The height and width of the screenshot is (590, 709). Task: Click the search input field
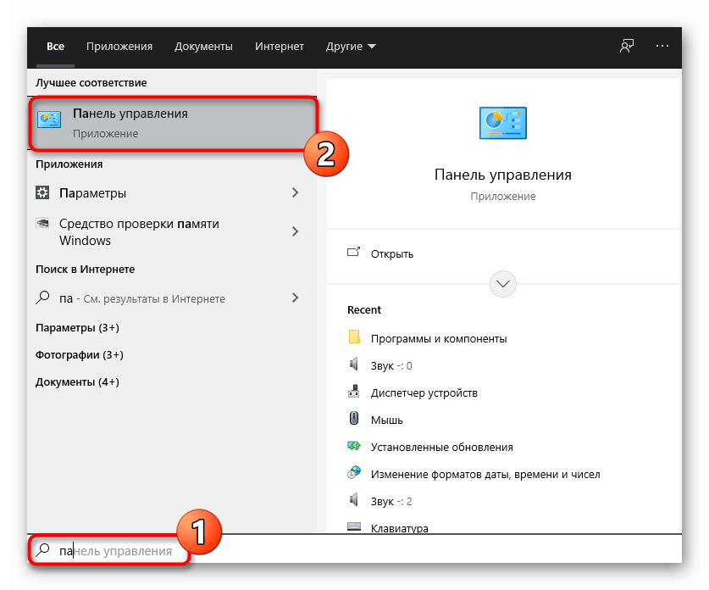pos(339,551)
